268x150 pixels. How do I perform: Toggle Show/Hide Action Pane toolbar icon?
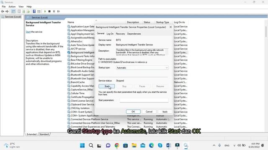pyautogui.click(x=39, y=11)
